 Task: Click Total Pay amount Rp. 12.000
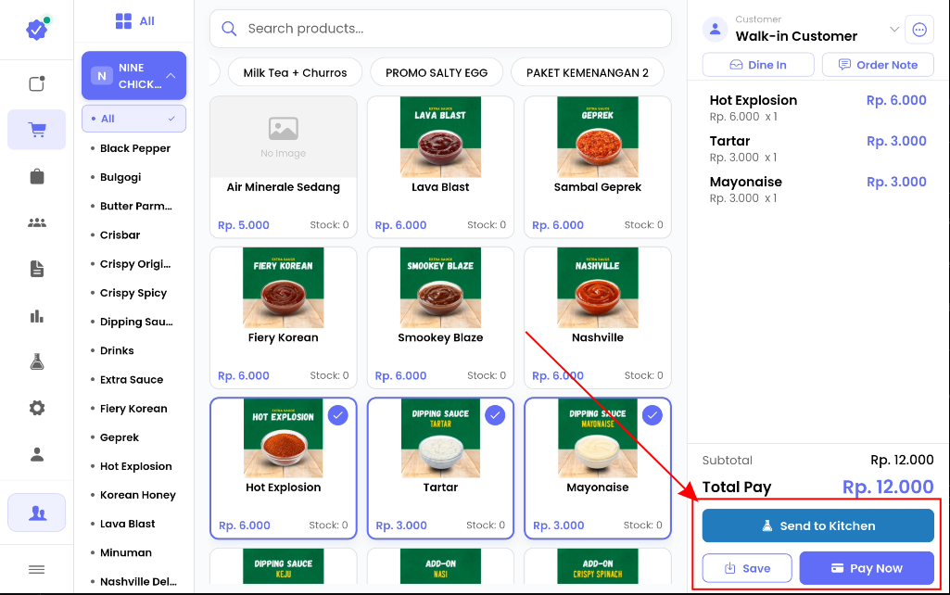888,487
